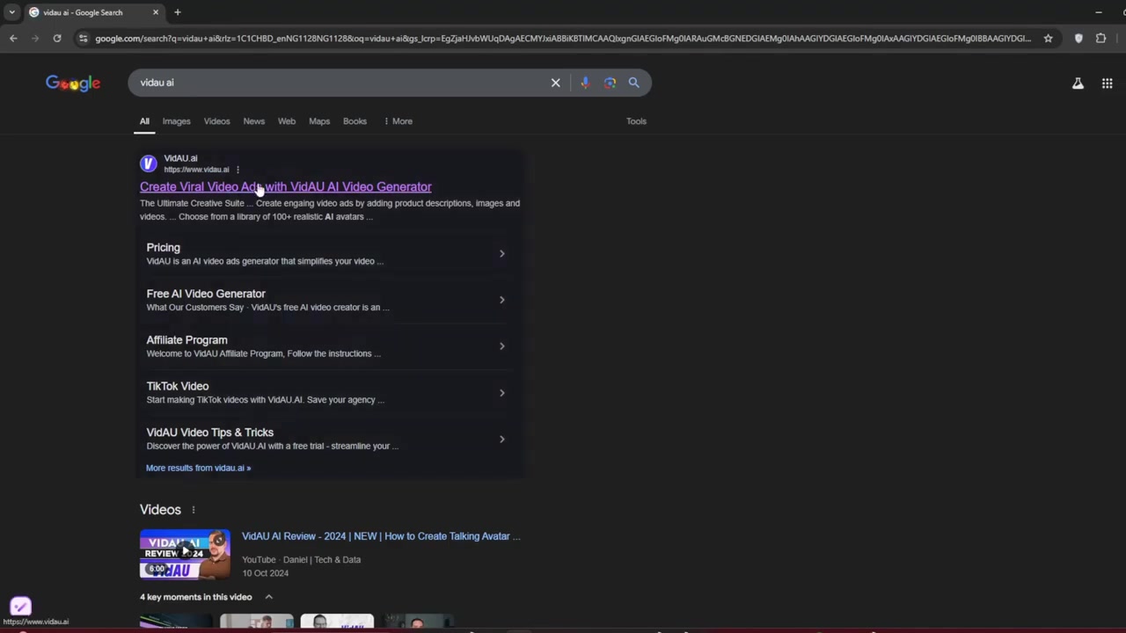Switch to the Maps tab
Viewport: 1126px width, 633px height.
coord(319,121)
